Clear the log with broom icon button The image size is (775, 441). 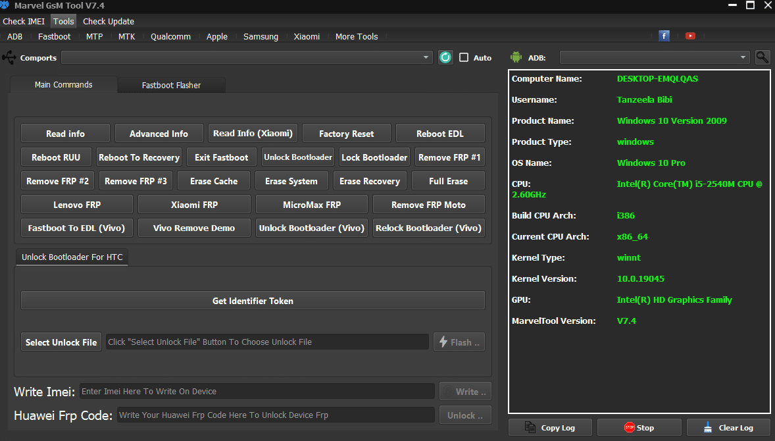click(728, 427)
